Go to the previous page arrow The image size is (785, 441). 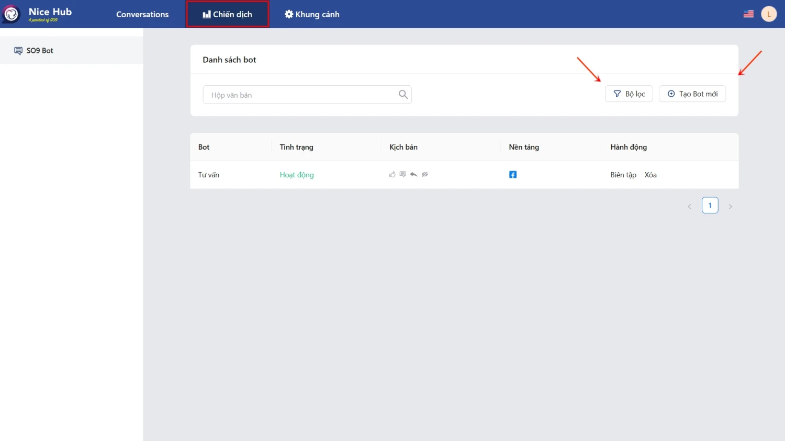(689, 206)
